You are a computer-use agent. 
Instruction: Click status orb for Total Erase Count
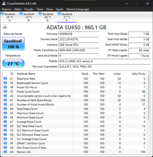[x=5, y=109]
